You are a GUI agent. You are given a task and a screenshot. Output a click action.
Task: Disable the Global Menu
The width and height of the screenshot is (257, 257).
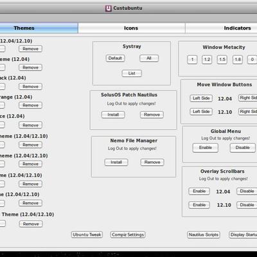[x=243, y=148]
